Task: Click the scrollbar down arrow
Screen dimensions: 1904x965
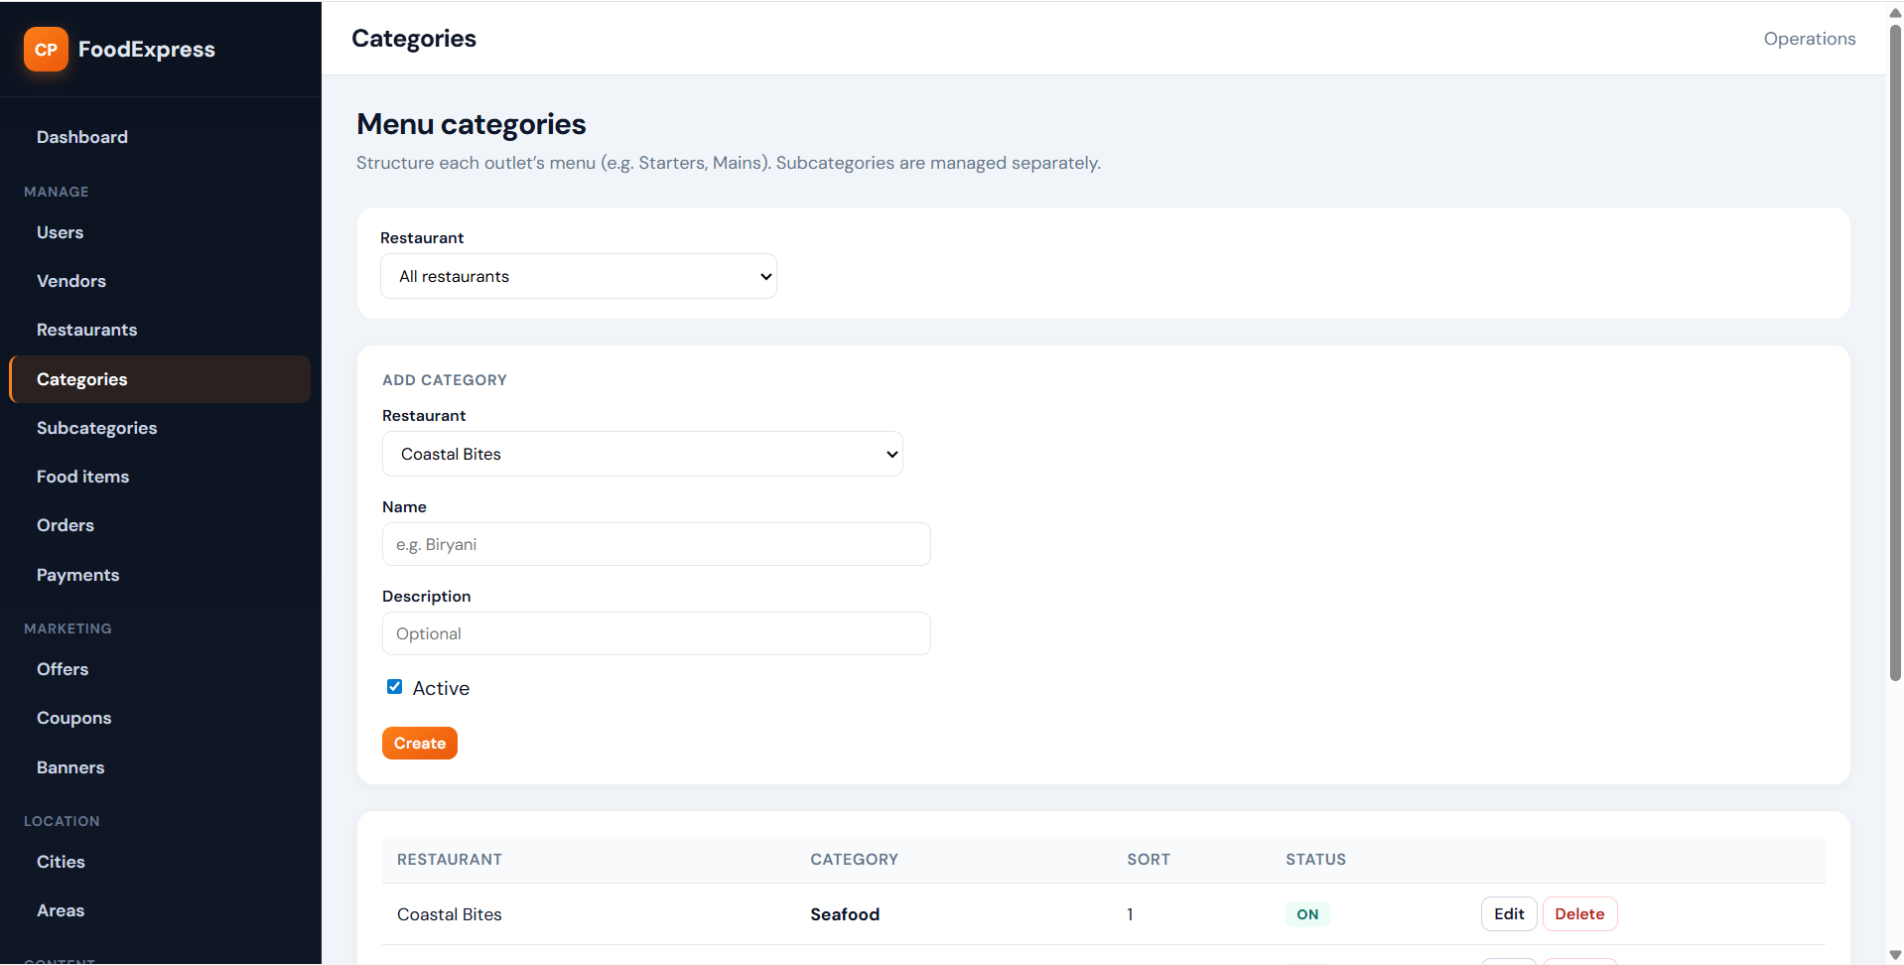Action: (1895, 955)
